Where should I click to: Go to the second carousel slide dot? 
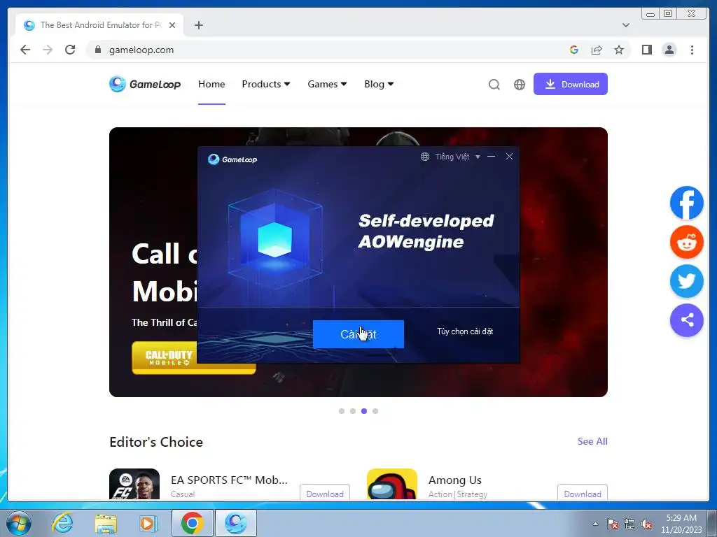pos(353,411)
